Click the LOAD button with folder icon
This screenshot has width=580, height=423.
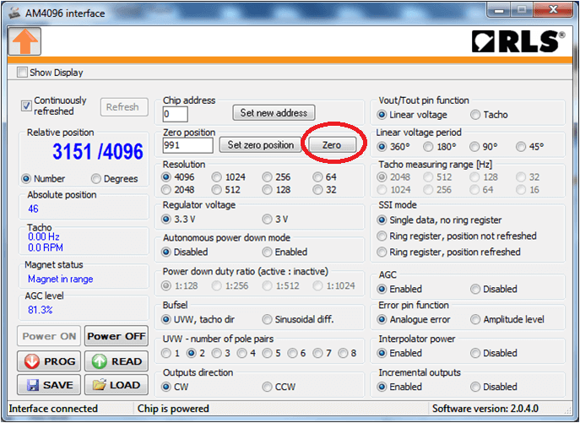[117, 385]
